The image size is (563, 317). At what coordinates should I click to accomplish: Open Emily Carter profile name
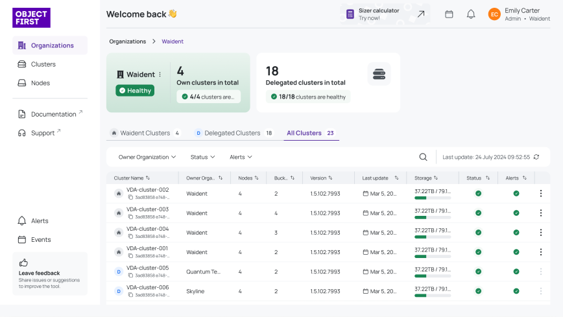(x=522, y=10)
